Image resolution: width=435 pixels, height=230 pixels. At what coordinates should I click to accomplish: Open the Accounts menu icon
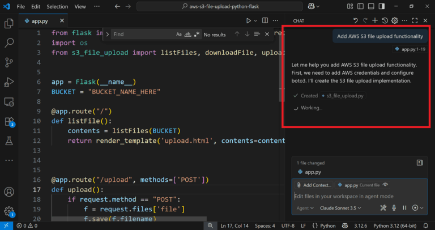[x=9, y=192]
